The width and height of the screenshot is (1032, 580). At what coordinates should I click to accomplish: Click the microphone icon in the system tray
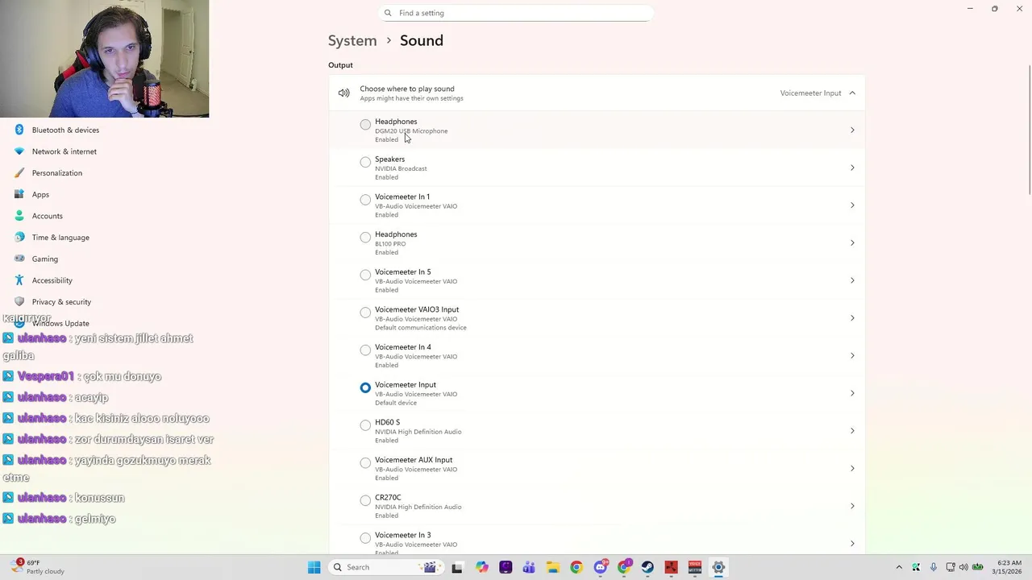[933, 567]
